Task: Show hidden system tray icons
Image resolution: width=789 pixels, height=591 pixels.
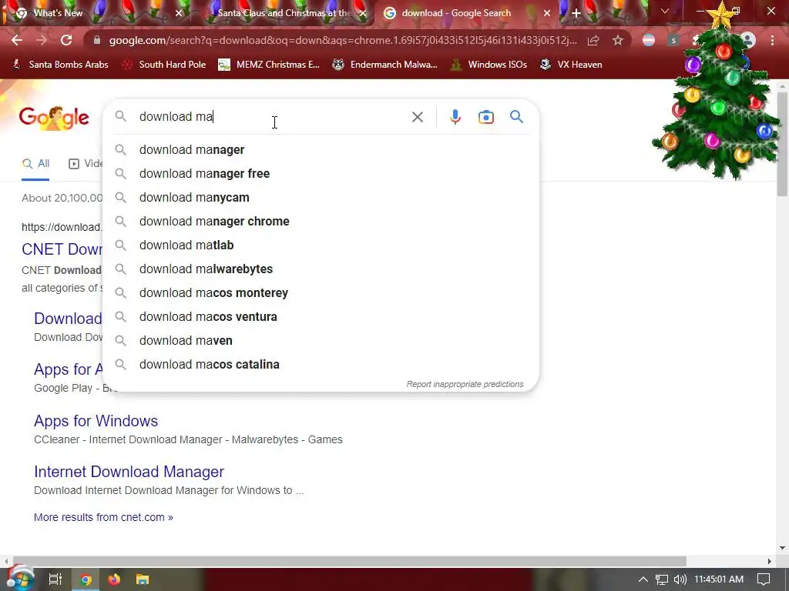Action: (x=643, y=579)
